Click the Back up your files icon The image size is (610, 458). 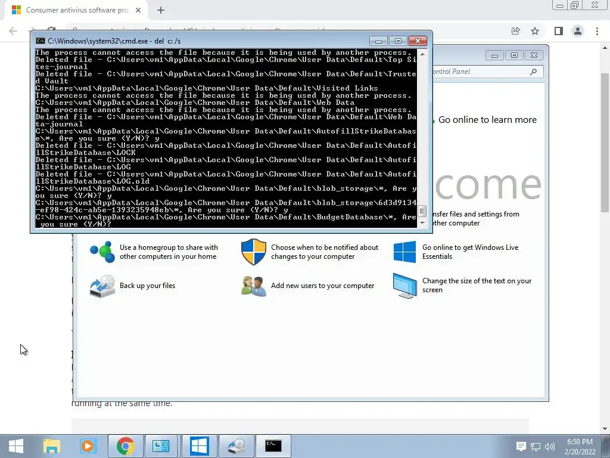coord(102,286)
